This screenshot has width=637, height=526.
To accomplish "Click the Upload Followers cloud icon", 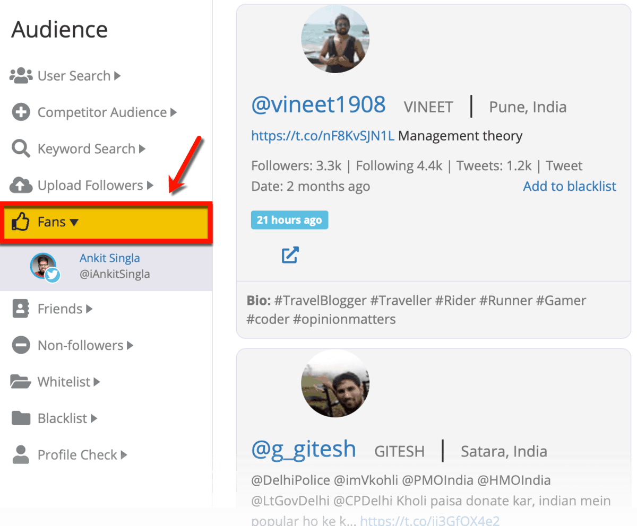I will point(21,186).
